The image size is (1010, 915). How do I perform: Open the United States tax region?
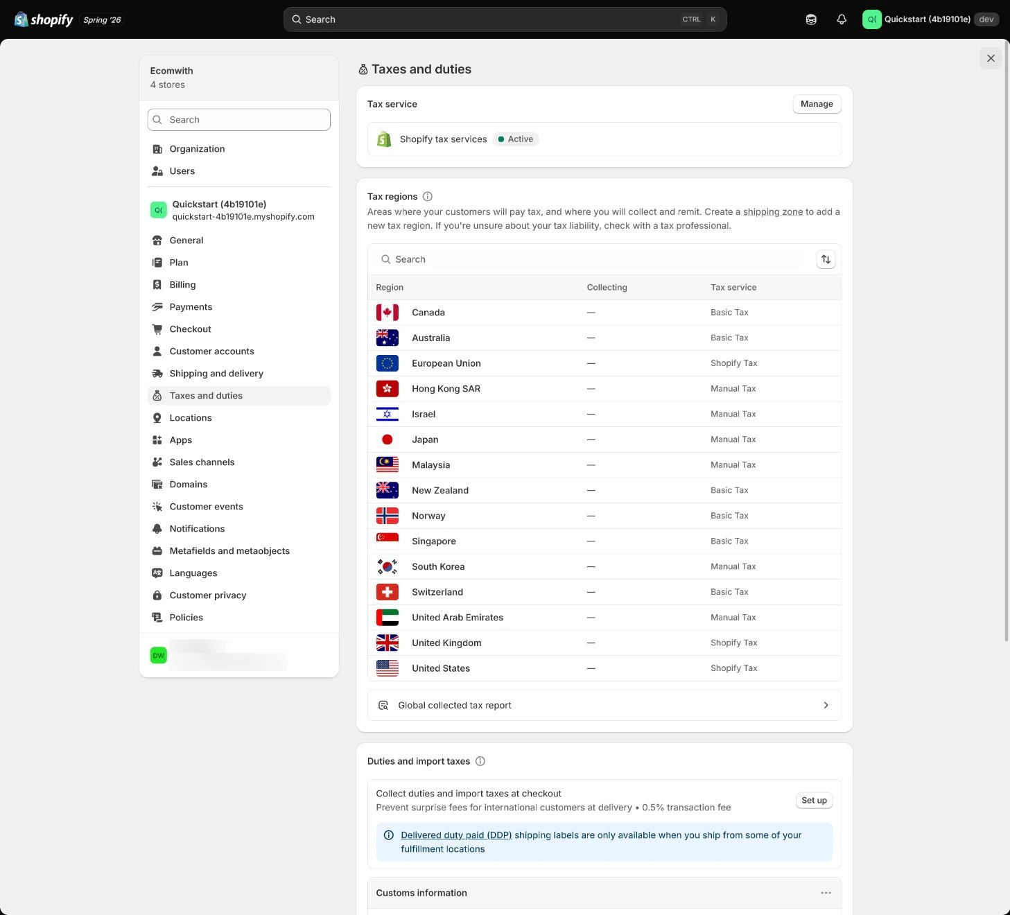tap(604, 668)
